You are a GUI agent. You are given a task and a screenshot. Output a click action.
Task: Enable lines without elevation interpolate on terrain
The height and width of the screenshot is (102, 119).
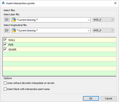pyautogui.click(x=5, y=83)
